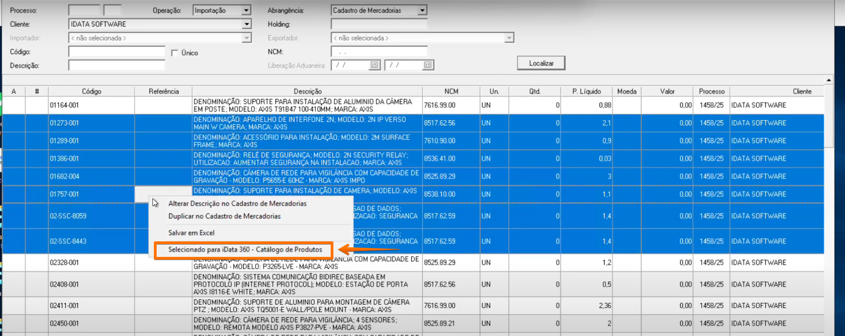Click the NCM filter input field
This screenshot has width=845, height=336.
(379, 52)
